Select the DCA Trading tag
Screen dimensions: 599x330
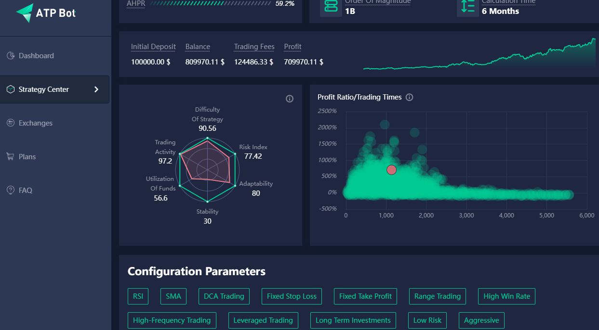pyautogui.click(x=224, y=296)
